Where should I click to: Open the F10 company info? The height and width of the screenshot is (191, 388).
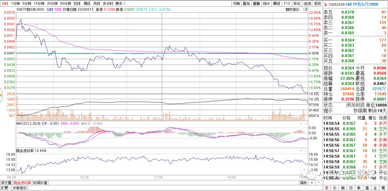(x=287, y=3)
